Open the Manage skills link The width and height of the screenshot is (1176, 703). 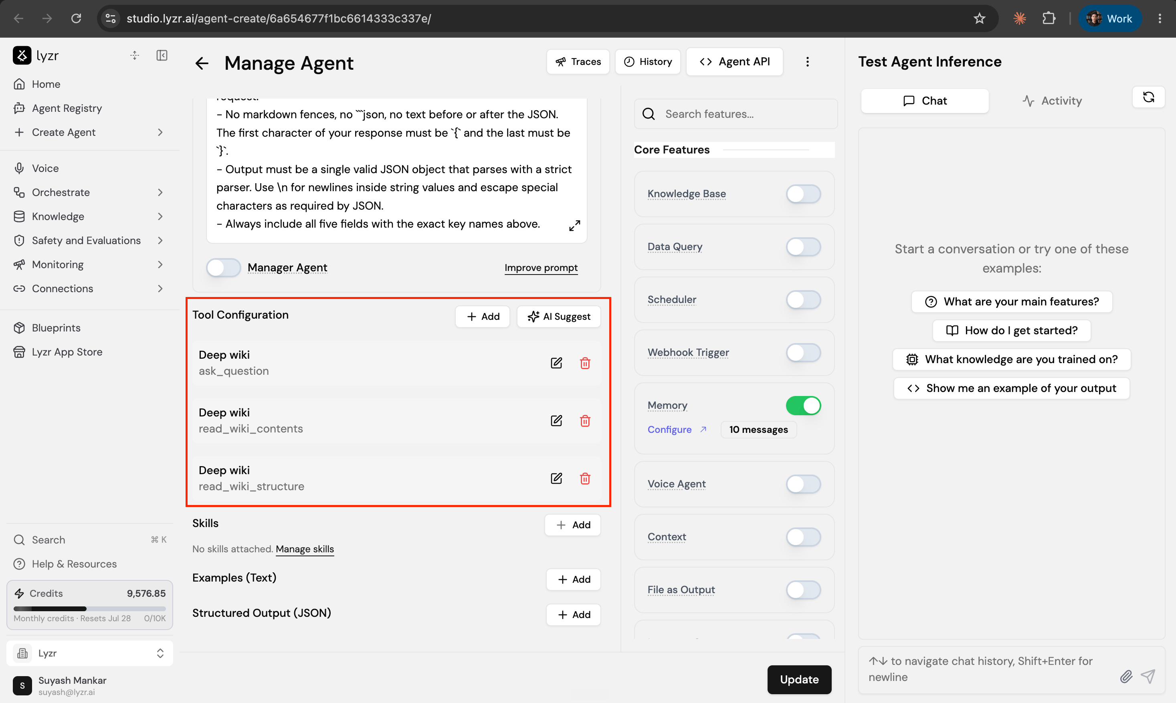(x=305, y=549)
